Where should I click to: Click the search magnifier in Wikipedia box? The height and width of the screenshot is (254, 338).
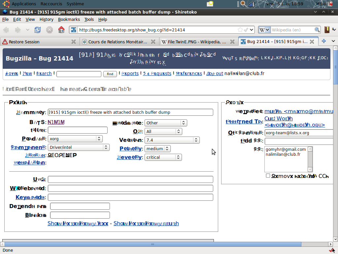click(317, 30)
